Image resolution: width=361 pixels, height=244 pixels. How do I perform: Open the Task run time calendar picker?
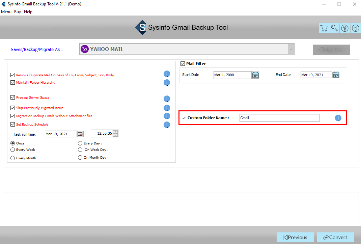(80, 134)
